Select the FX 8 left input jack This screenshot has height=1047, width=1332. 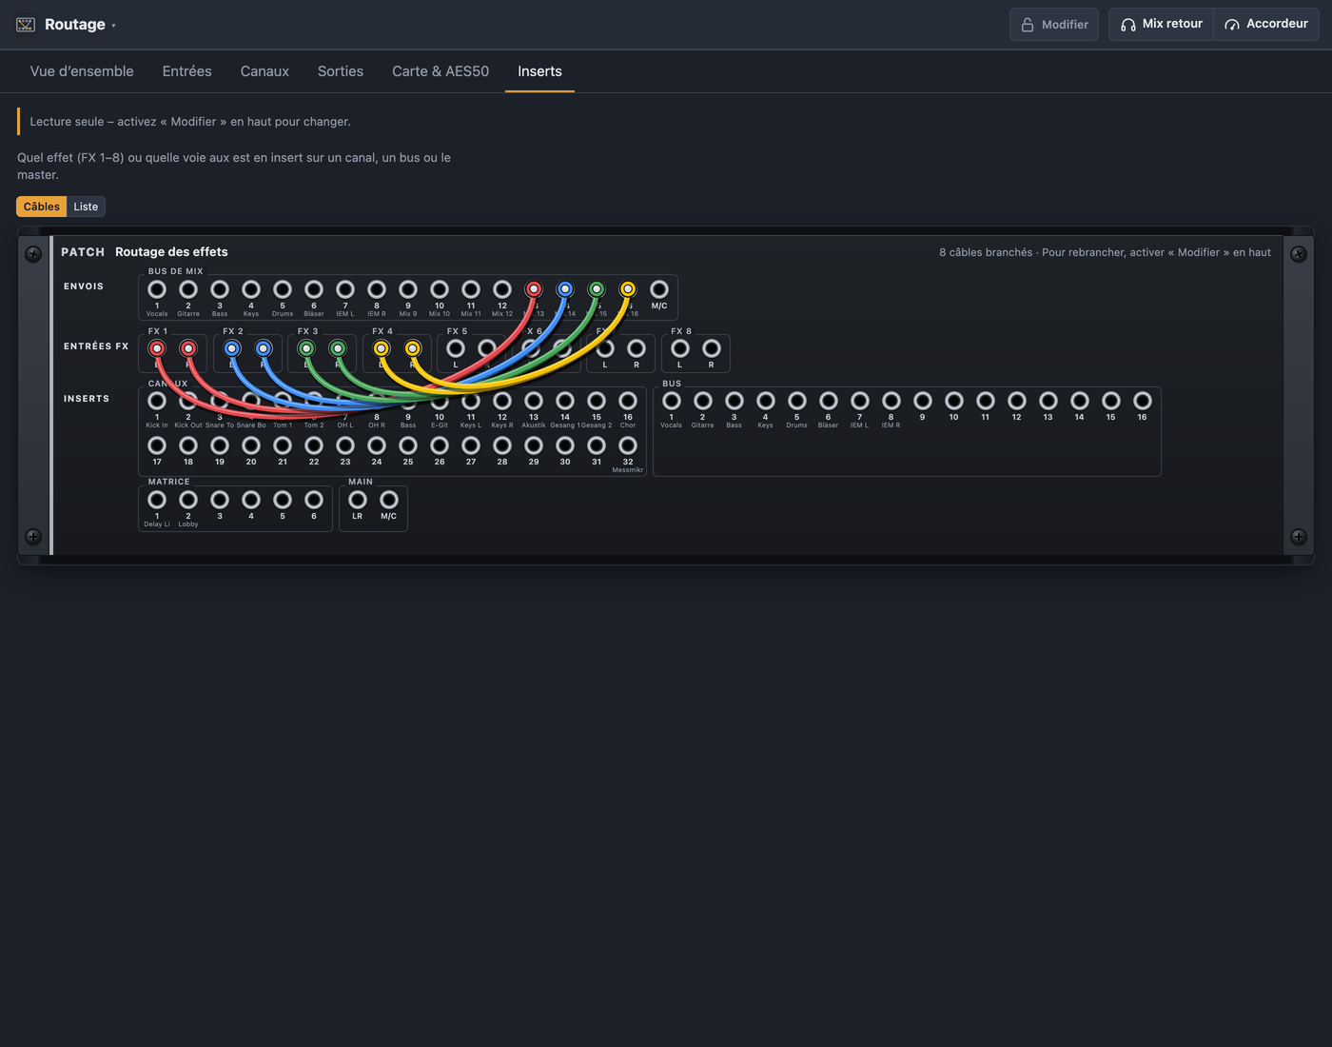(x=680, y=349)
